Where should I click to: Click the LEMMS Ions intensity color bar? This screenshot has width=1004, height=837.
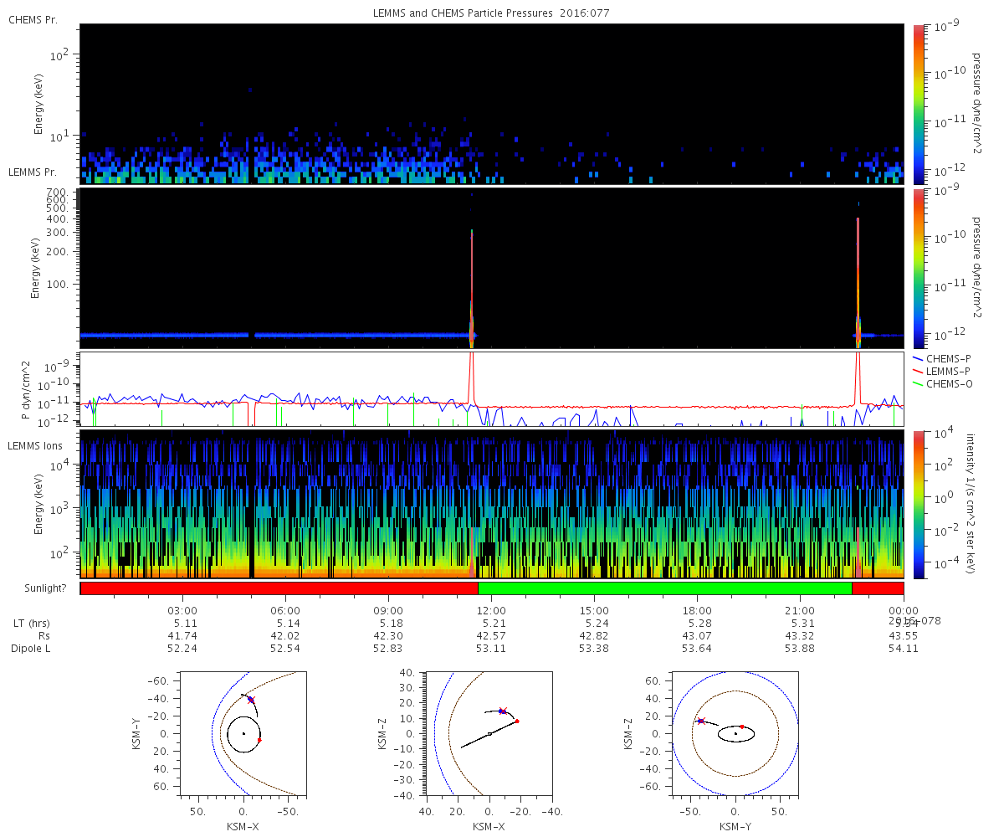(918, 504)
